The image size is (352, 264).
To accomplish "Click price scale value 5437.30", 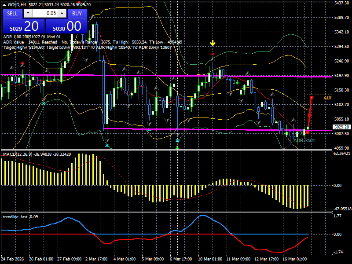I will coord(341,3).
